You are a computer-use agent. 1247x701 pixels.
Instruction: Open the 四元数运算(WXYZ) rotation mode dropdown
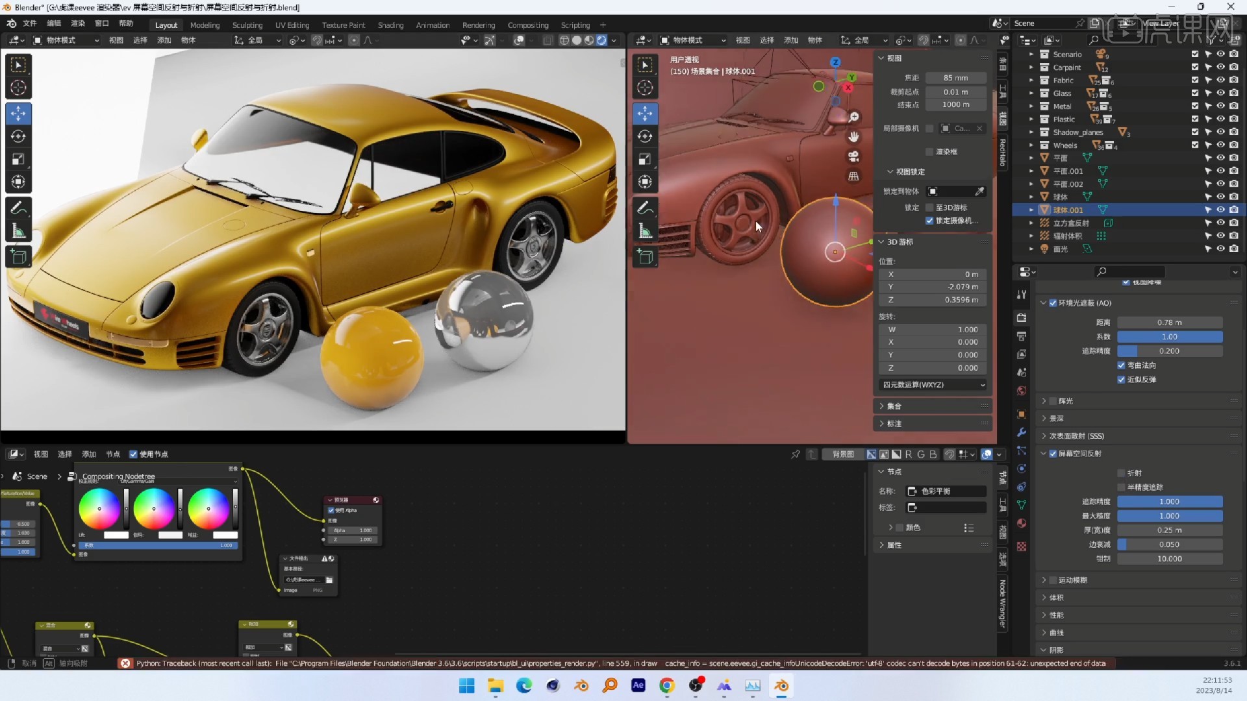click(x=932, y=384)
